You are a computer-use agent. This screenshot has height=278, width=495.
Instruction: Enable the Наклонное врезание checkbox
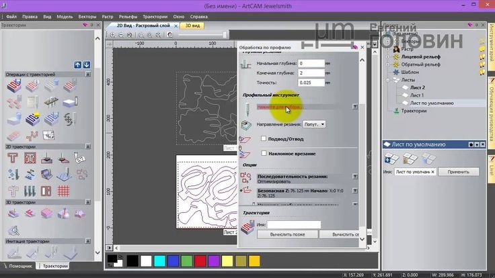tap(264, 154)
